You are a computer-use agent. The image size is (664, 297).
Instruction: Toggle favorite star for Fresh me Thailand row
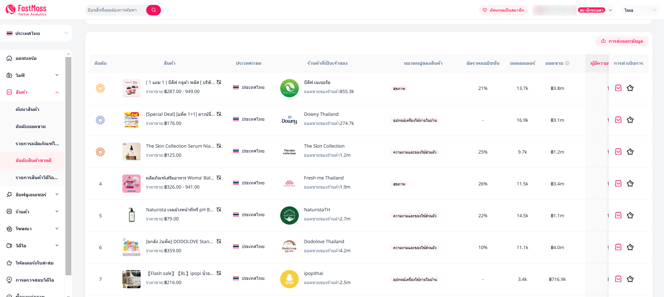click(630, 184)
